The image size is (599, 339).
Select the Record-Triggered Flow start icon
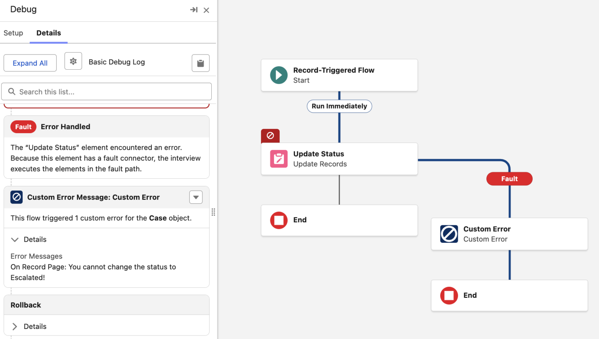click(278, 75)
